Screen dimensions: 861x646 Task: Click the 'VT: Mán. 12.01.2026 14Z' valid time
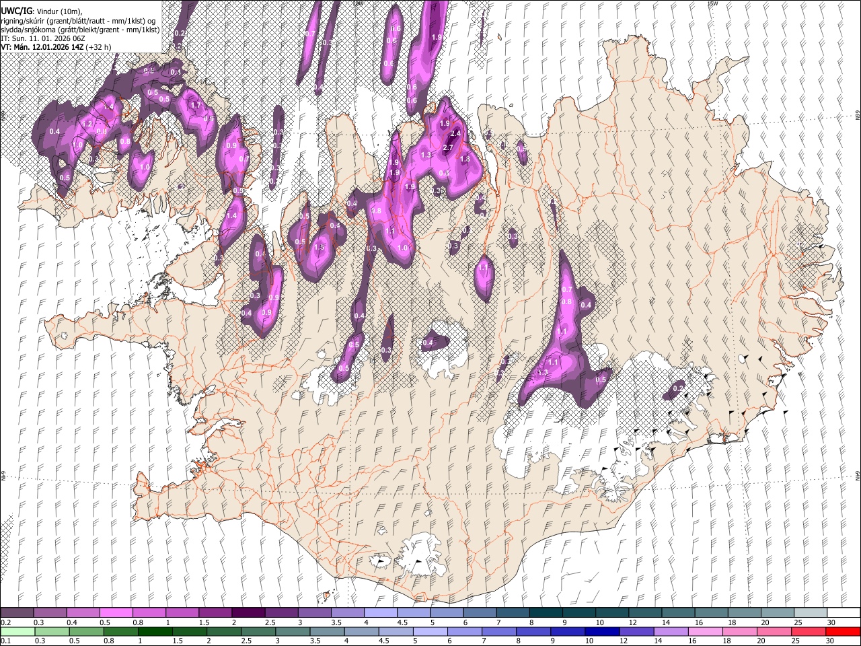(42, 47)
